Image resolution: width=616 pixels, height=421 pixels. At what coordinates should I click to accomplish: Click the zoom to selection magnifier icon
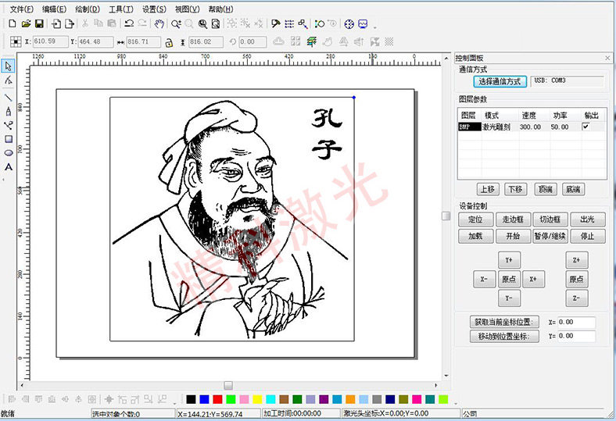click(x=202, y=24)
